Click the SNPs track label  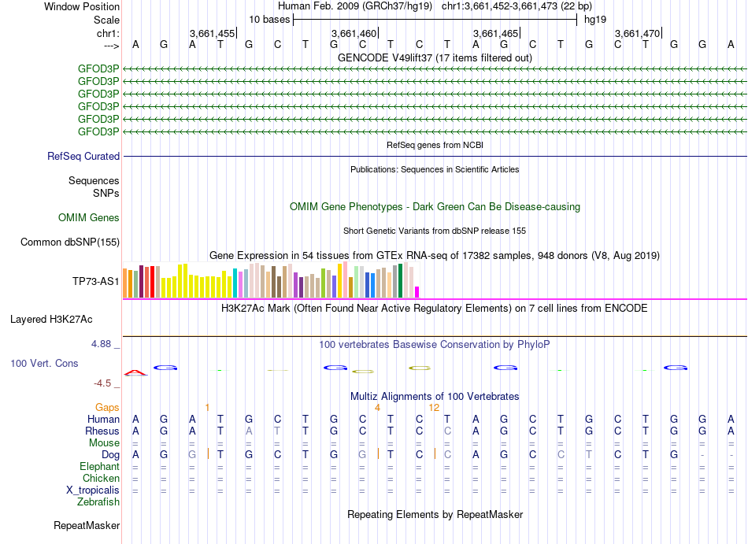pyautogui.click(x=106, y=193)
